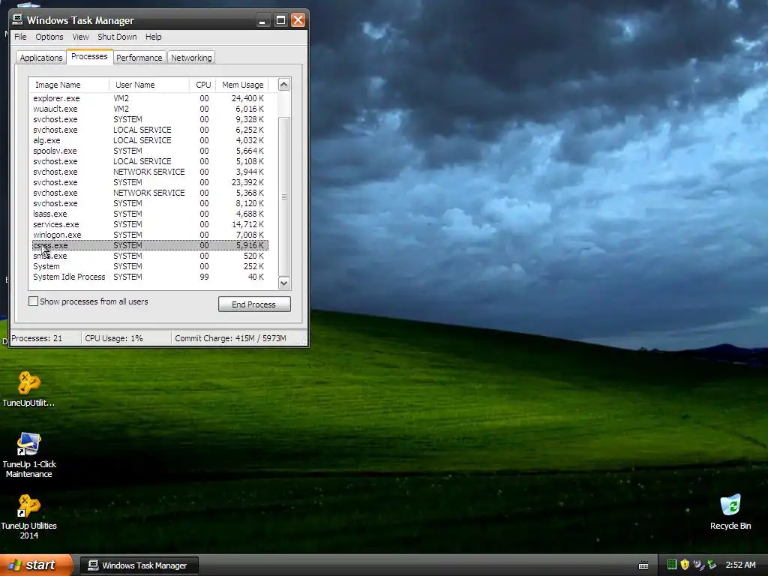The width and height of the screenshot is (768, 576).
Task: Switch to the Performance tab
Action: [139, 57]
